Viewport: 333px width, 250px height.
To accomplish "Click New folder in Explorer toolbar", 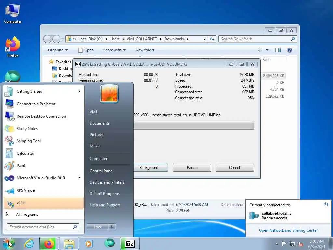I will click(145, 50).
